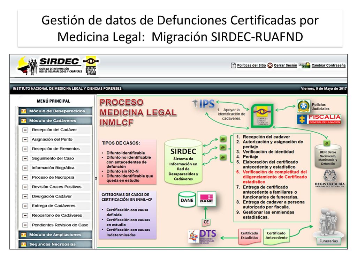Click the Certificado Estadístico document shape
The width and height of the screenshot is (357, 268).
coord(250,237)
